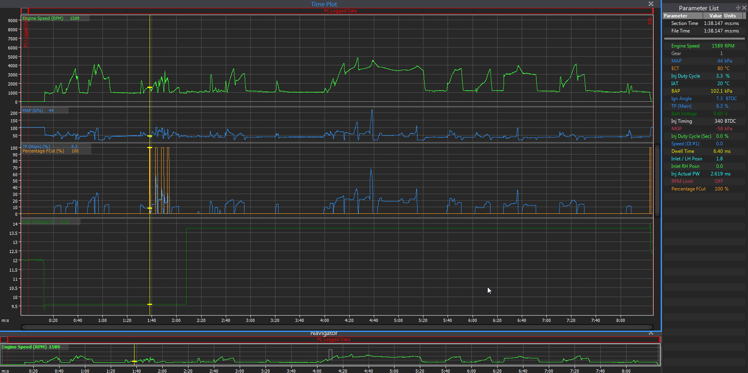Screen dimensions: 748x373
Task: Click the Navigator panel expand icon
Action: pos(651,333)
